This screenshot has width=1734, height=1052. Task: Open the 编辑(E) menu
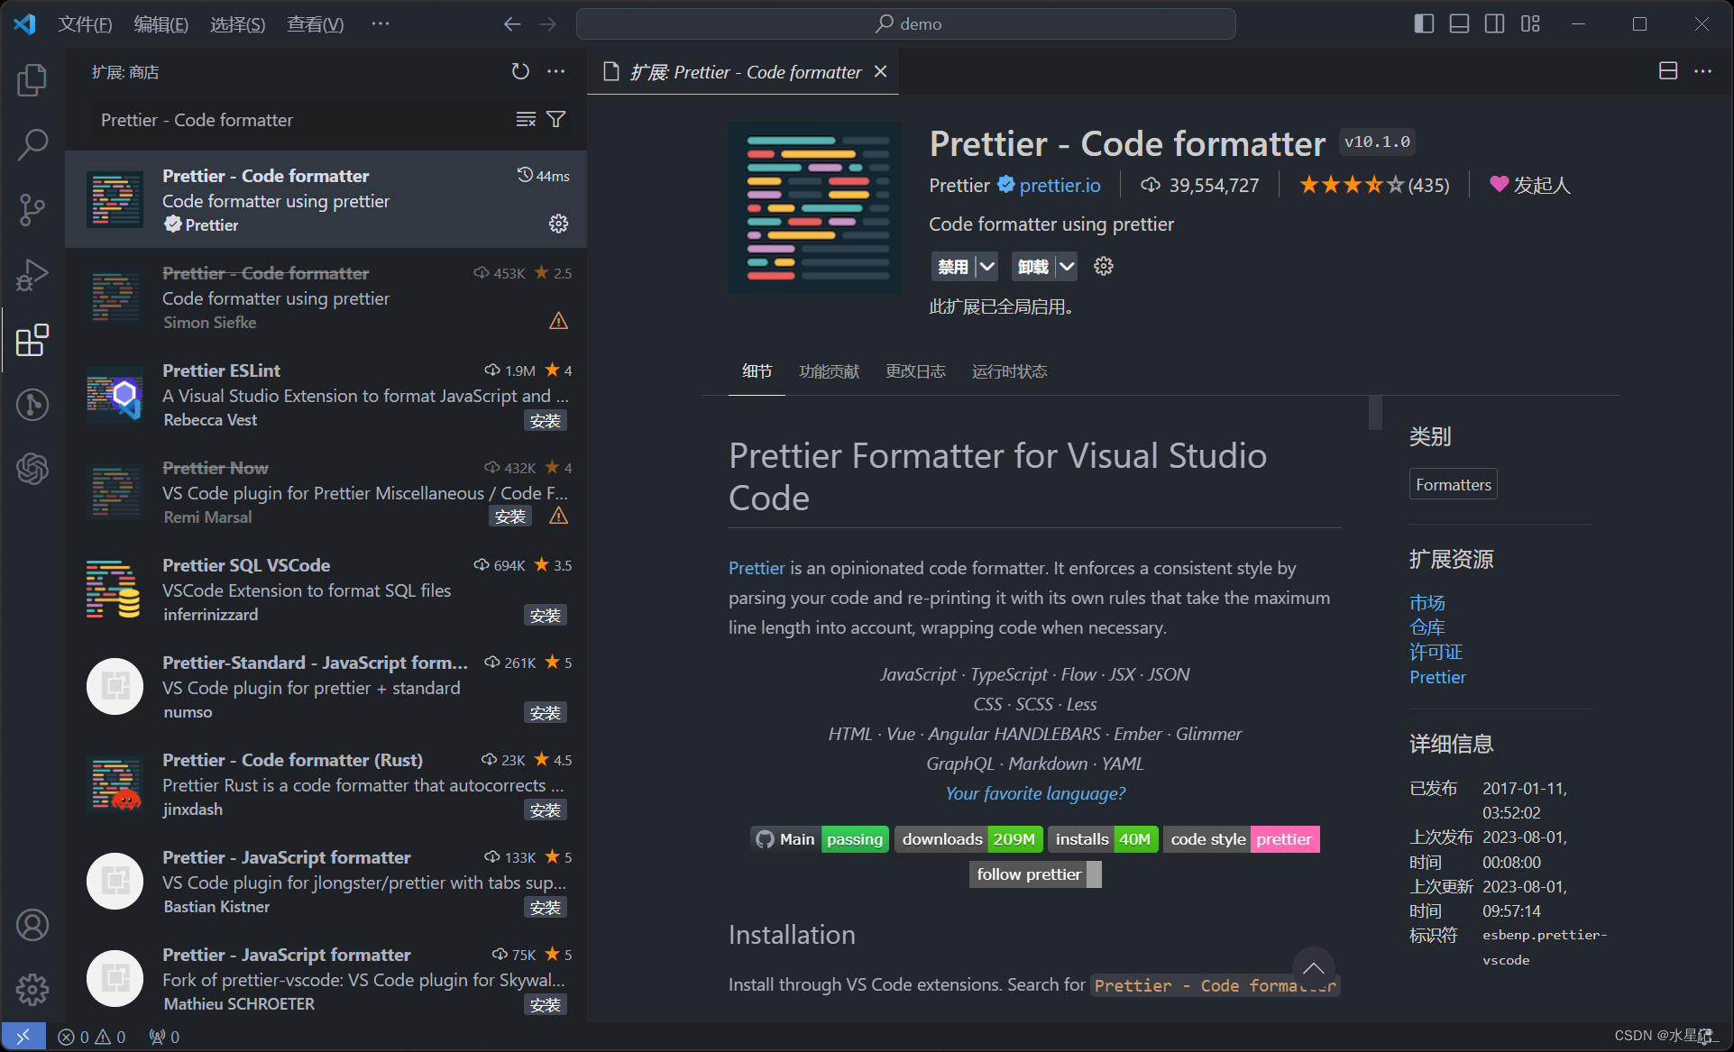(161, 24)
